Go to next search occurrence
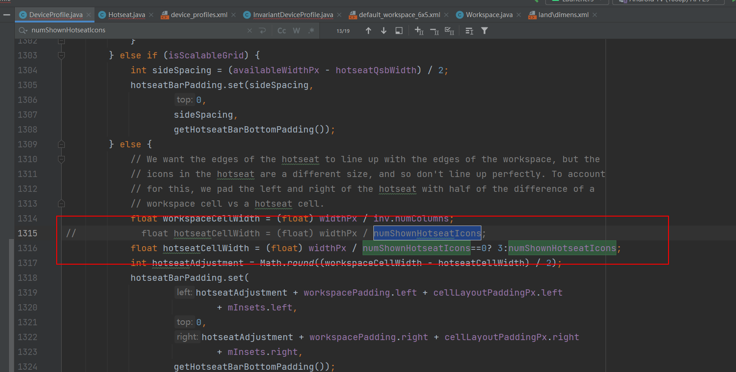The width and height of the screenshot is (736, 372). point(384,31)
